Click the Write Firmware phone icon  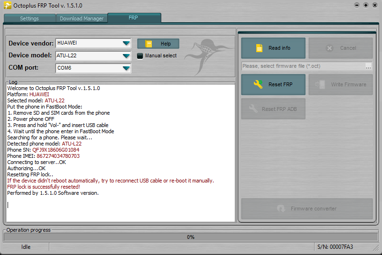click(320, 84)
